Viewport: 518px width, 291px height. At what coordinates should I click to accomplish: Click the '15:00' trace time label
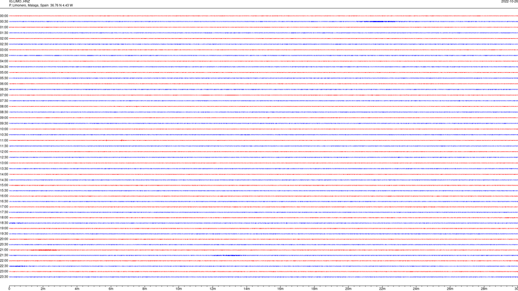(x=4, y=185)
